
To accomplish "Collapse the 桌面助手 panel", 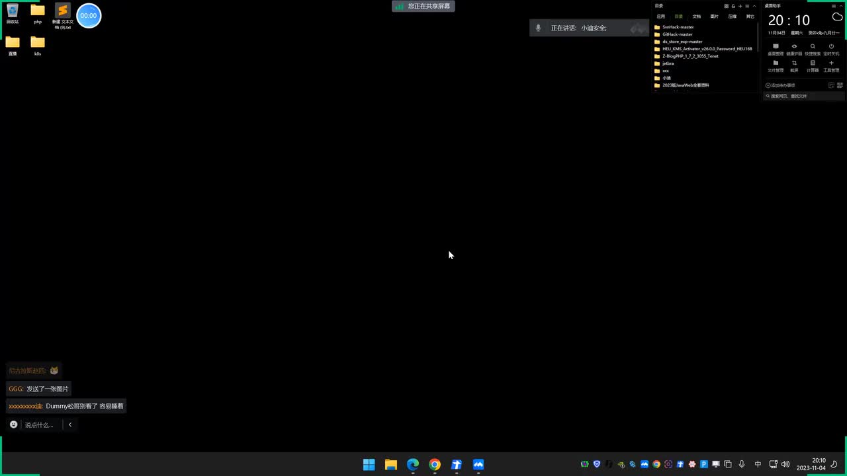I will point(841,6).
